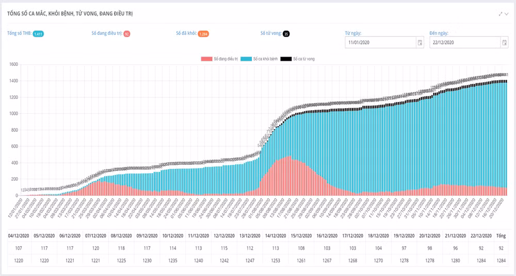Image resolution: width=516 pixels, height=276 pixels.
Task: Click cell 1268 under 17/12/2020
Action: [352, 261]
